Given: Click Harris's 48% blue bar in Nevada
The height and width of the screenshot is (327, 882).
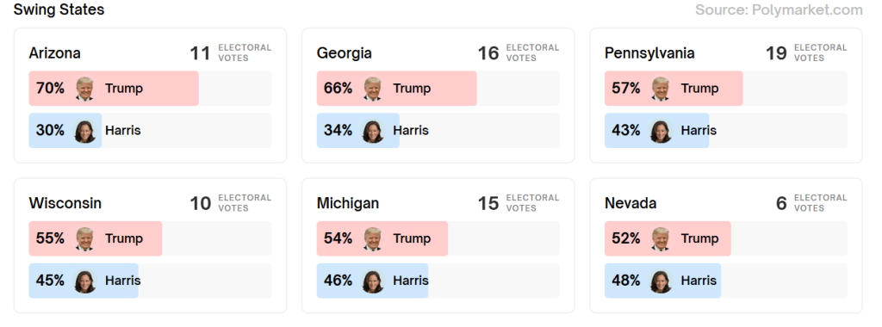Looking at the screenshot, I should tap(662, 281).
